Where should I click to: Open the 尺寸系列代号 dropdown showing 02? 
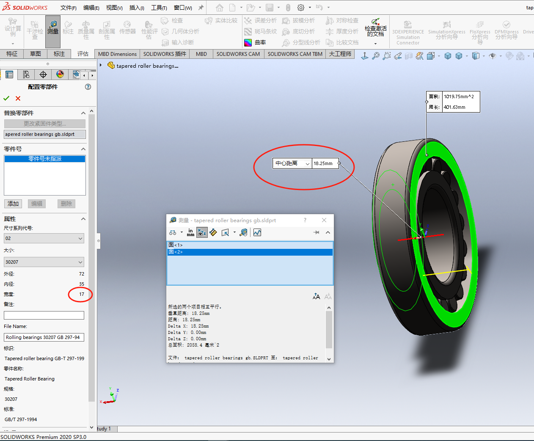point(44,238)
